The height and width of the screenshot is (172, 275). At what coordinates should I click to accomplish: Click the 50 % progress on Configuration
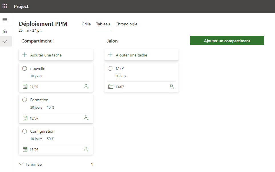coord(51,139)
